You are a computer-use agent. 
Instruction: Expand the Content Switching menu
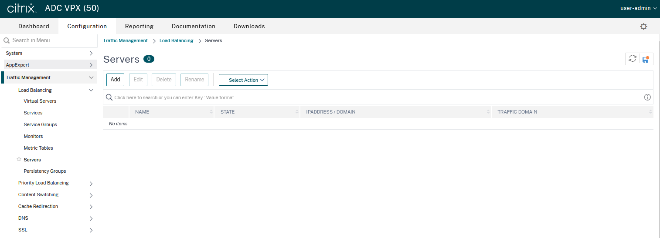(91, 195)
